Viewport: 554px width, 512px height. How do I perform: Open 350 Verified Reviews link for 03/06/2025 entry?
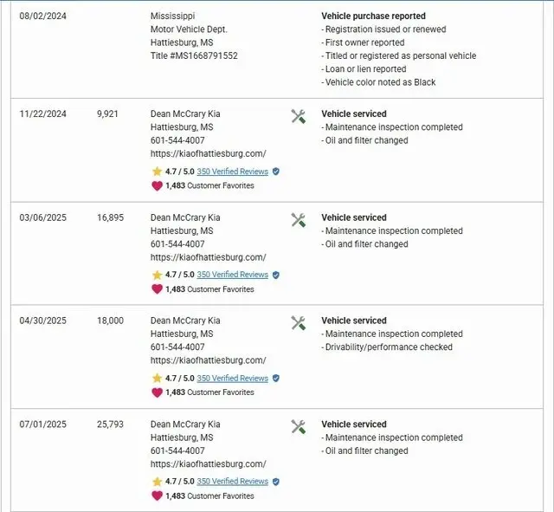click(232, 275)
